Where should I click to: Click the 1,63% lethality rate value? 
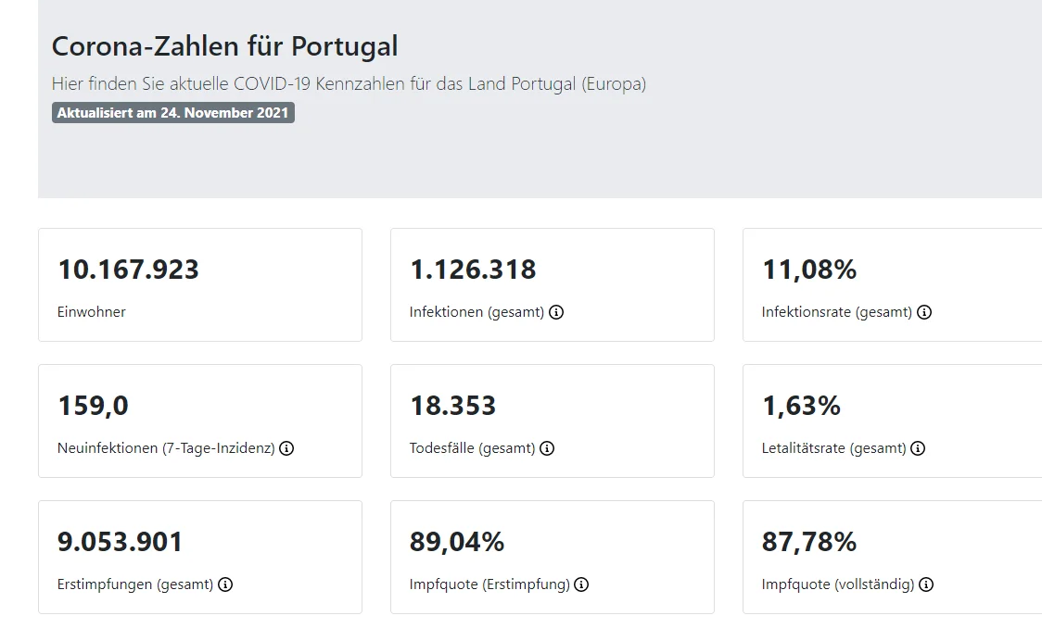(801, 406)
